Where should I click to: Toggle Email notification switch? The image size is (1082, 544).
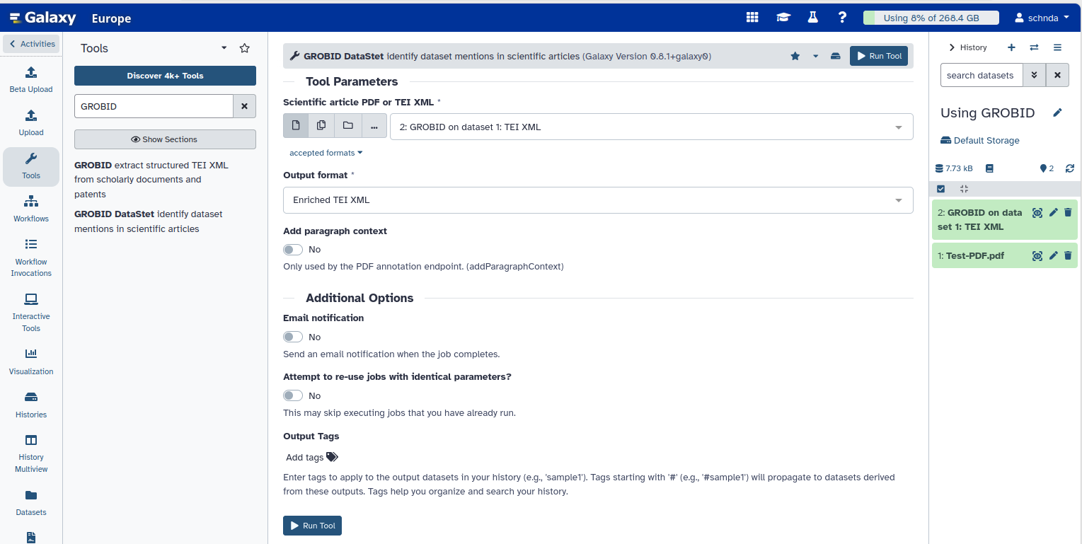click(x=293, y=337)
